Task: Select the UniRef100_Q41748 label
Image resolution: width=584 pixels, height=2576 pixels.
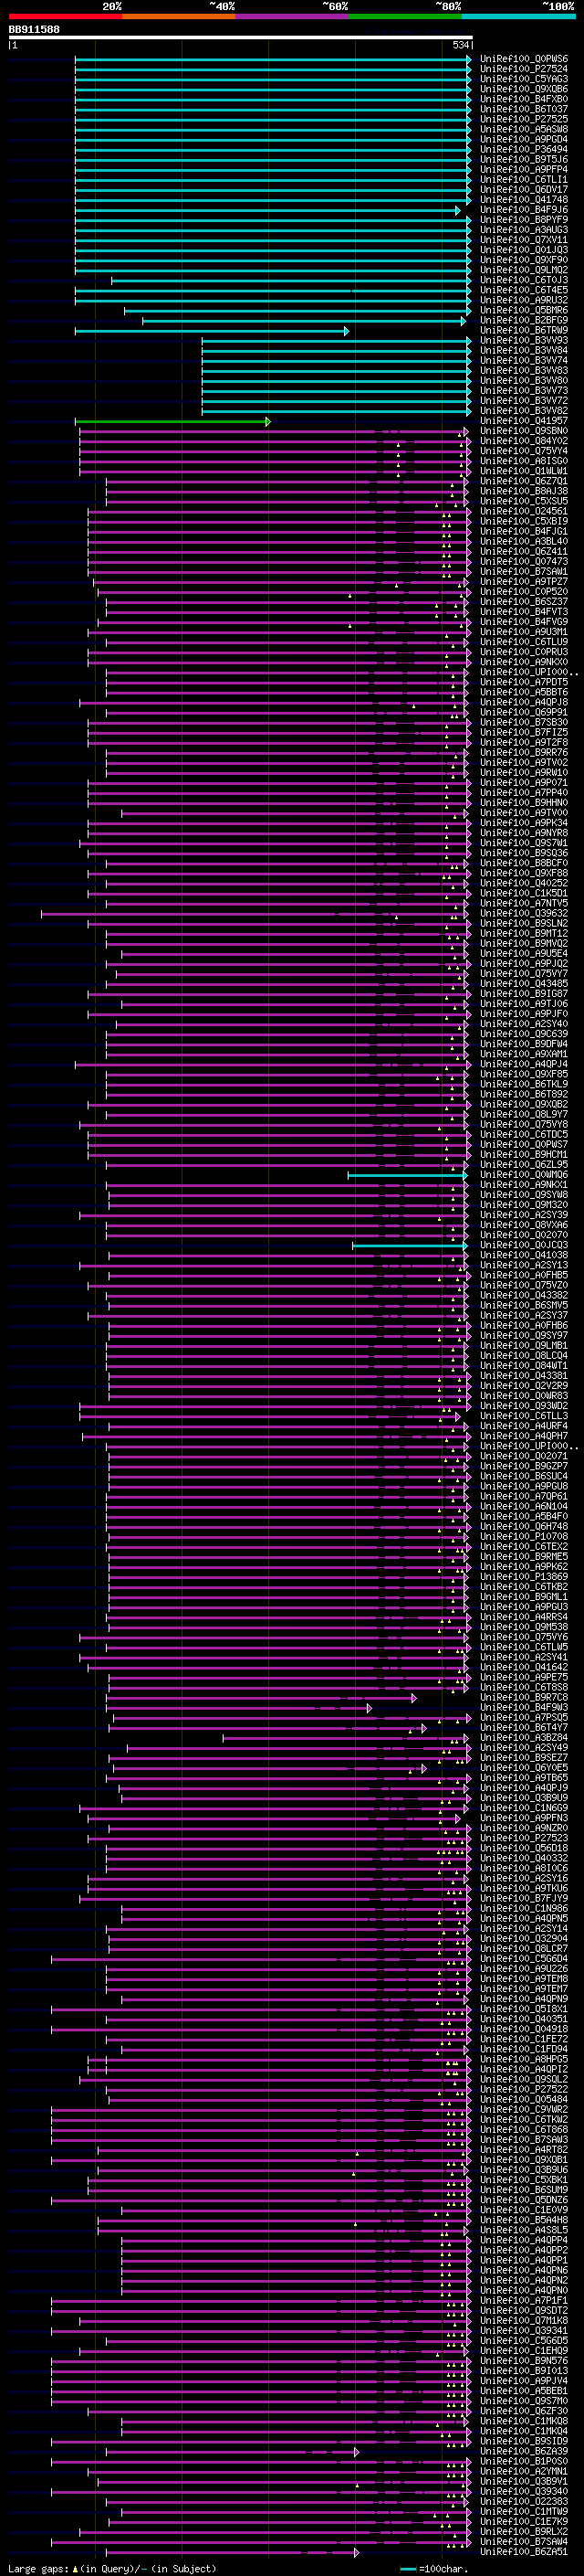Action: pyautogui.click(x=523, y=200)
